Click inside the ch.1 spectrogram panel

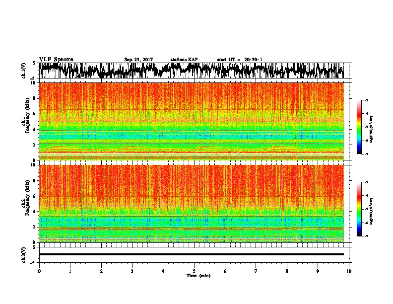191,121
